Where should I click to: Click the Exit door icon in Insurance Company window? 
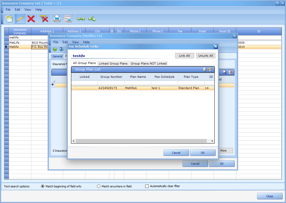pyautogui.click(x=61, y=49)
